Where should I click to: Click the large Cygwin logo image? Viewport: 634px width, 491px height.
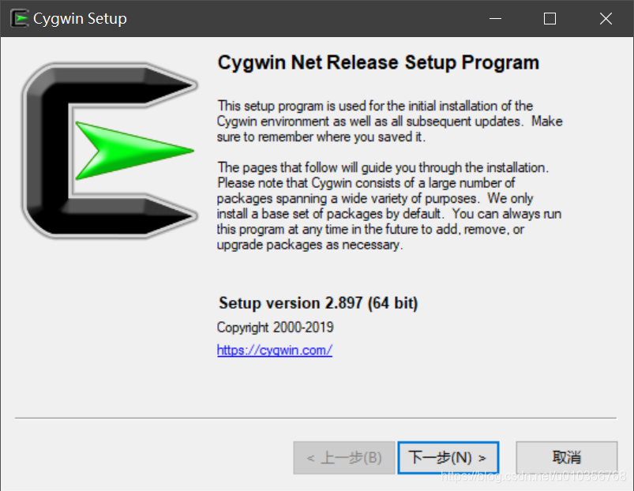pos(109,150)
